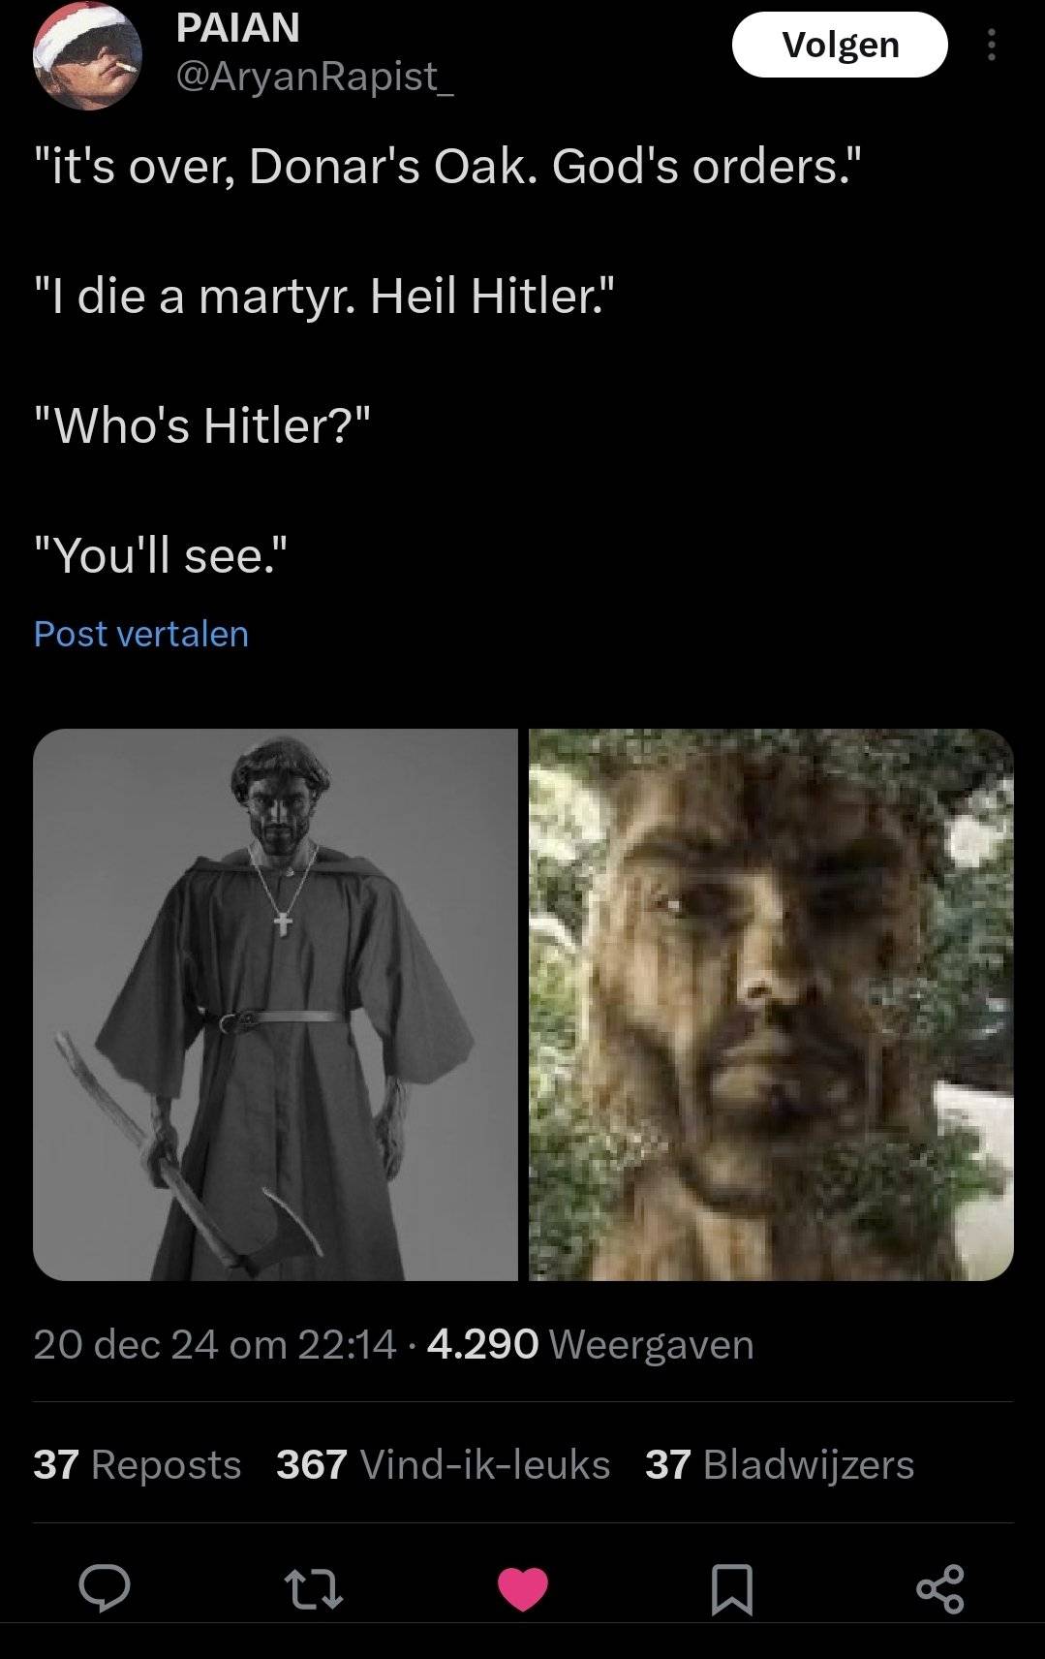The height and width of the screenshot is (1659, 1045).
Task: Open the 367 Vind-ik-leuks list
Action: 444,1464
